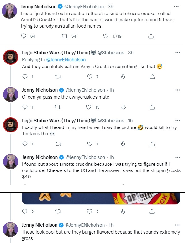Downvote the 'awnycruskies mate' reply
The image size is (185, 243).
(x=124, y=107)
